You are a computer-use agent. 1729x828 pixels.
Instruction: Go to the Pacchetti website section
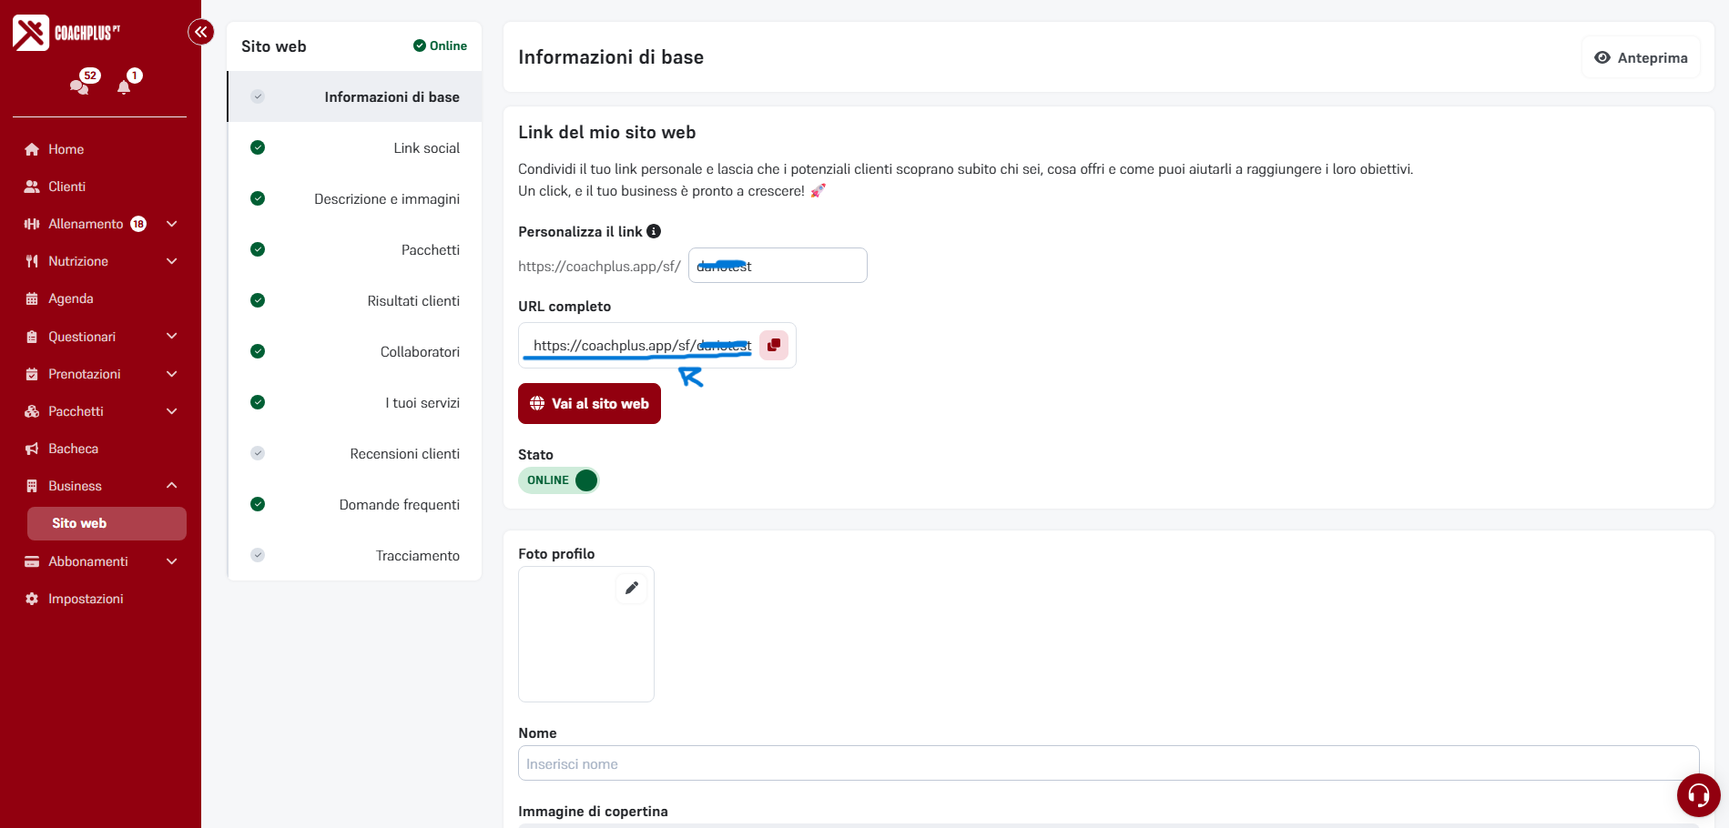pyautogui.click(x=430, y=249)
